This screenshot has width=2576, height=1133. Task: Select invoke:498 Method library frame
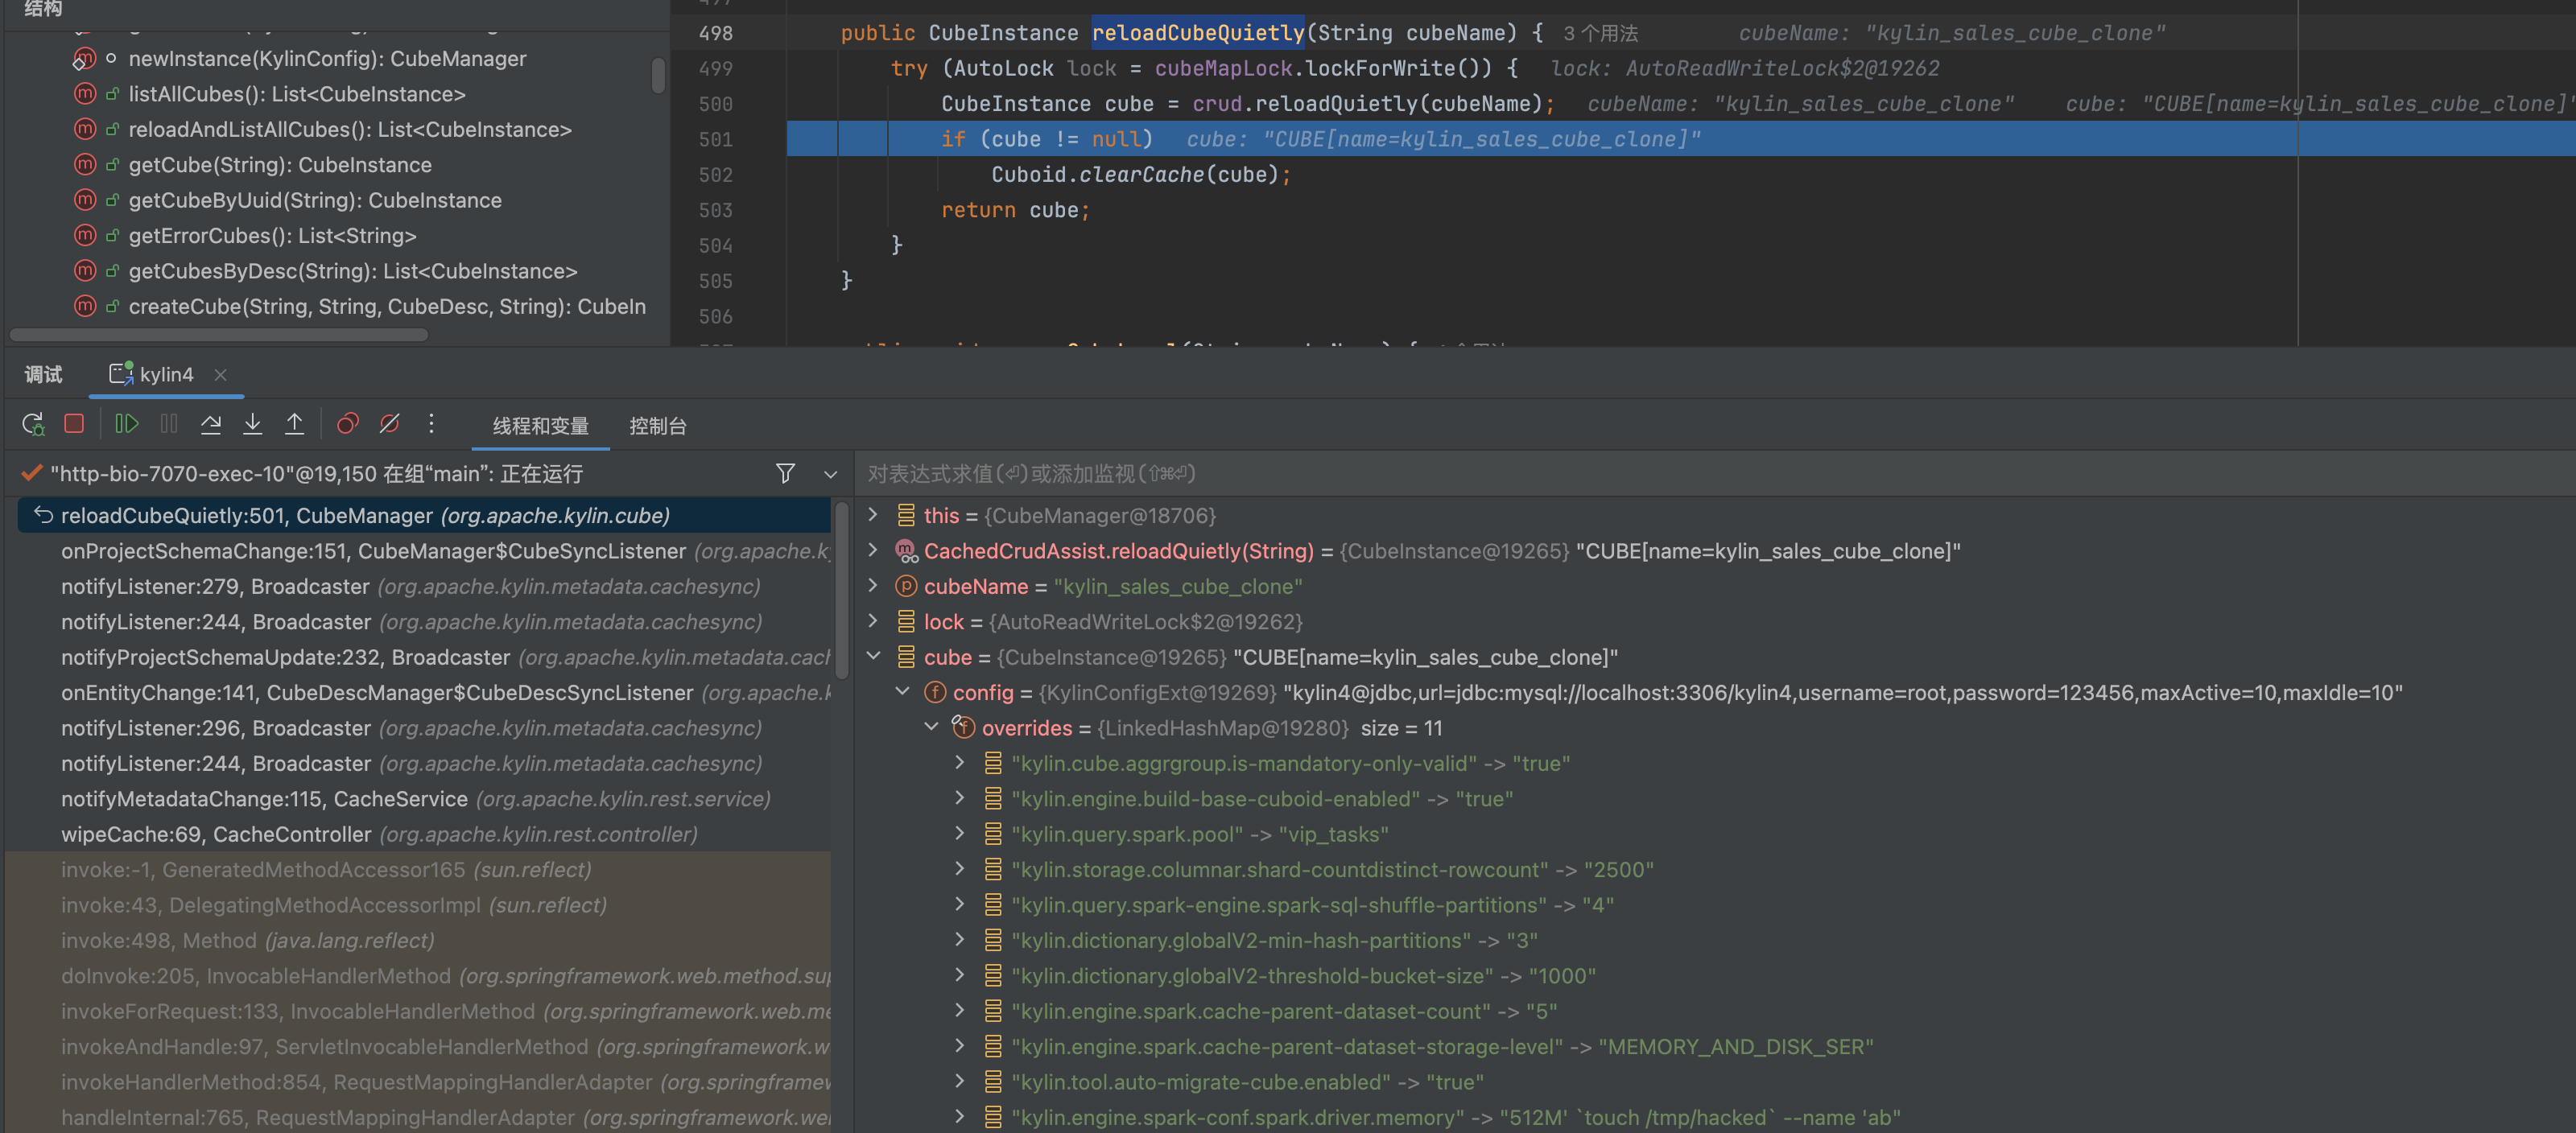[424, 940]
